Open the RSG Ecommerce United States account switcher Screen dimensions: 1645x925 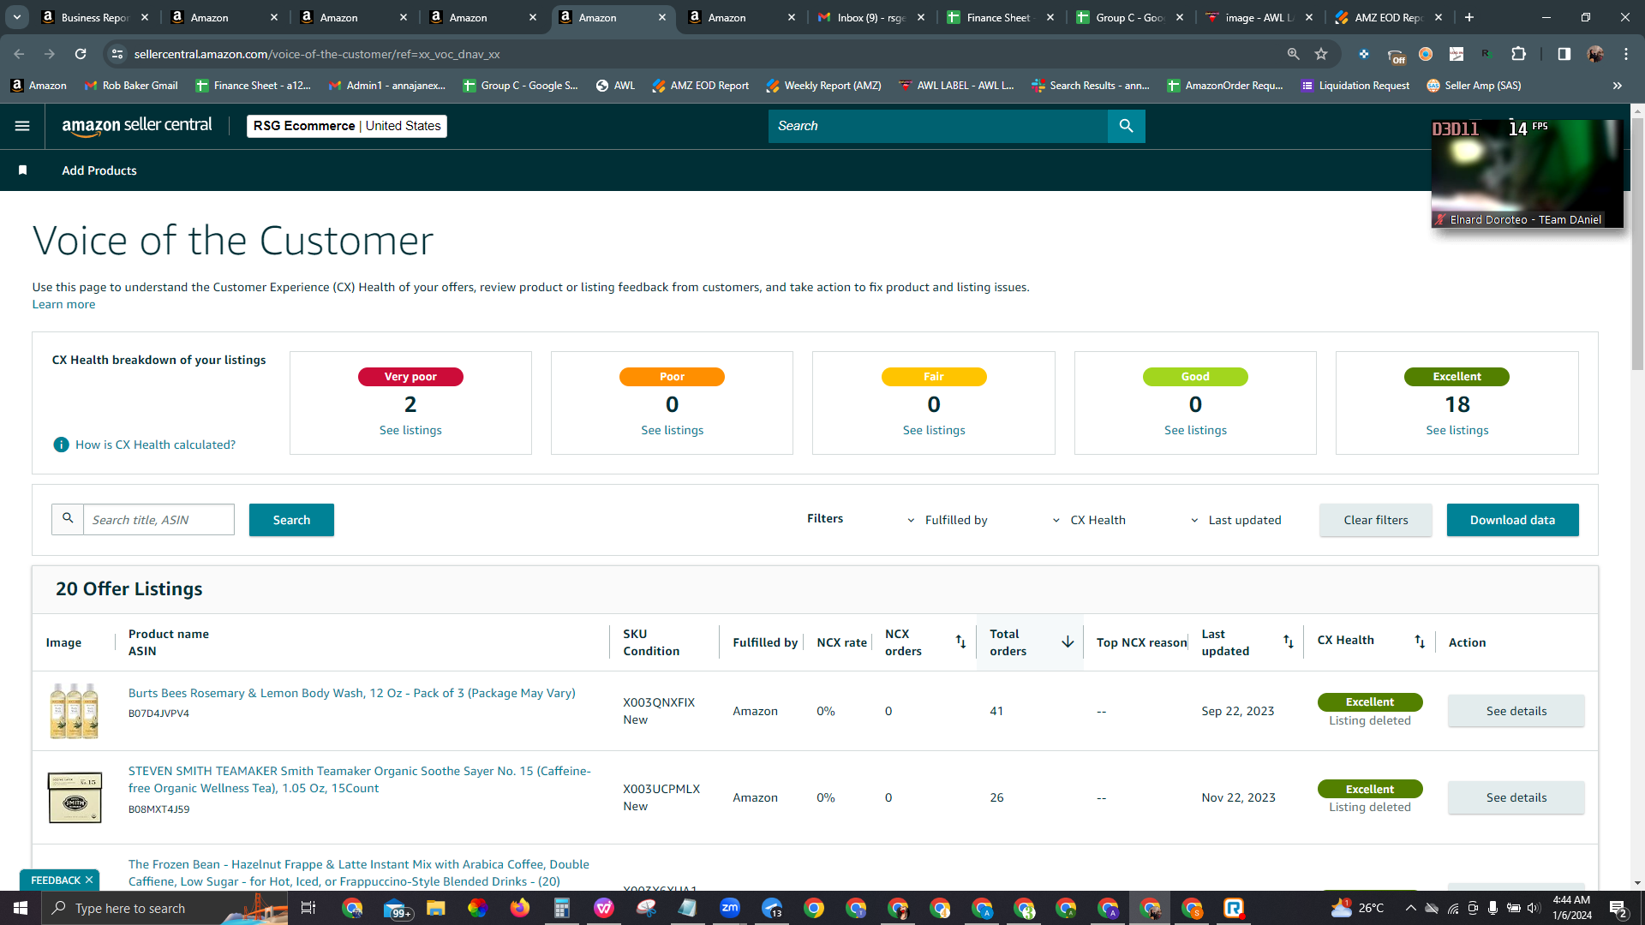click(x=347, y=126)
